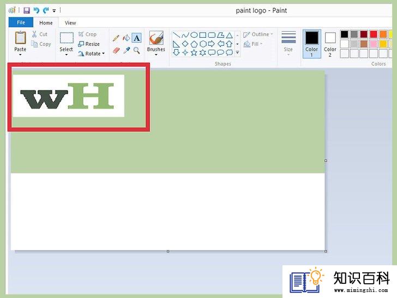Choose the Line shape
397x298 pixels.
(x=176, y=35)
